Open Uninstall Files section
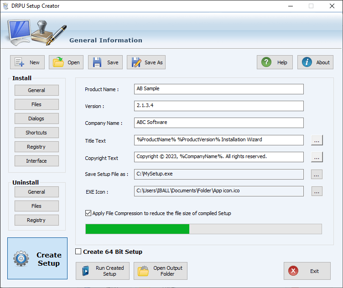 coord(36,206)
